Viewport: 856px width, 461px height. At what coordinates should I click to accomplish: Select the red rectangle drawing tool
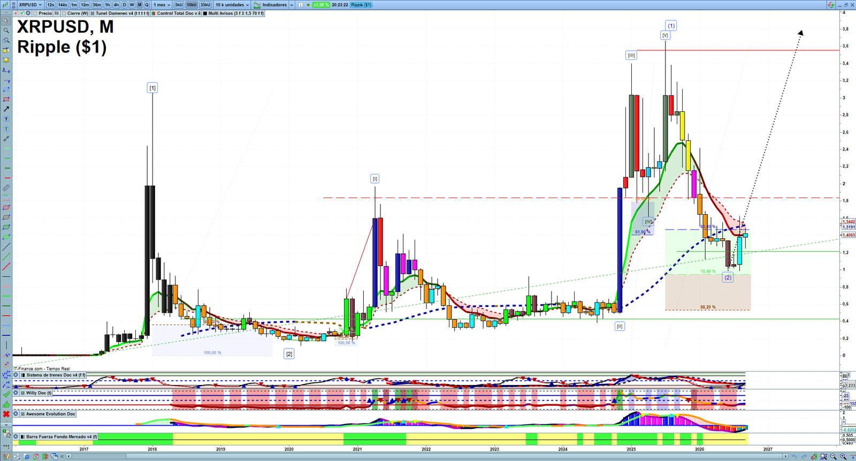click(6, 99)
